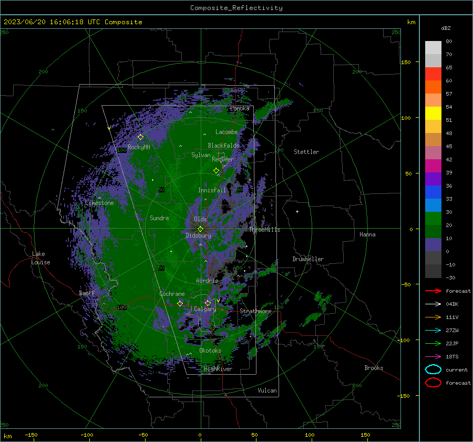Click the cyan 27ZW arrow icon
The width and height of the screenshot is (473, 442).
pos(433,330)
